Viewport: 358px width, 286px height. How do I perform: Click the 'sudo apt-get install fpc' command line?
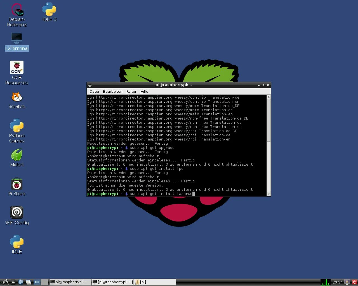click(157, 169)
